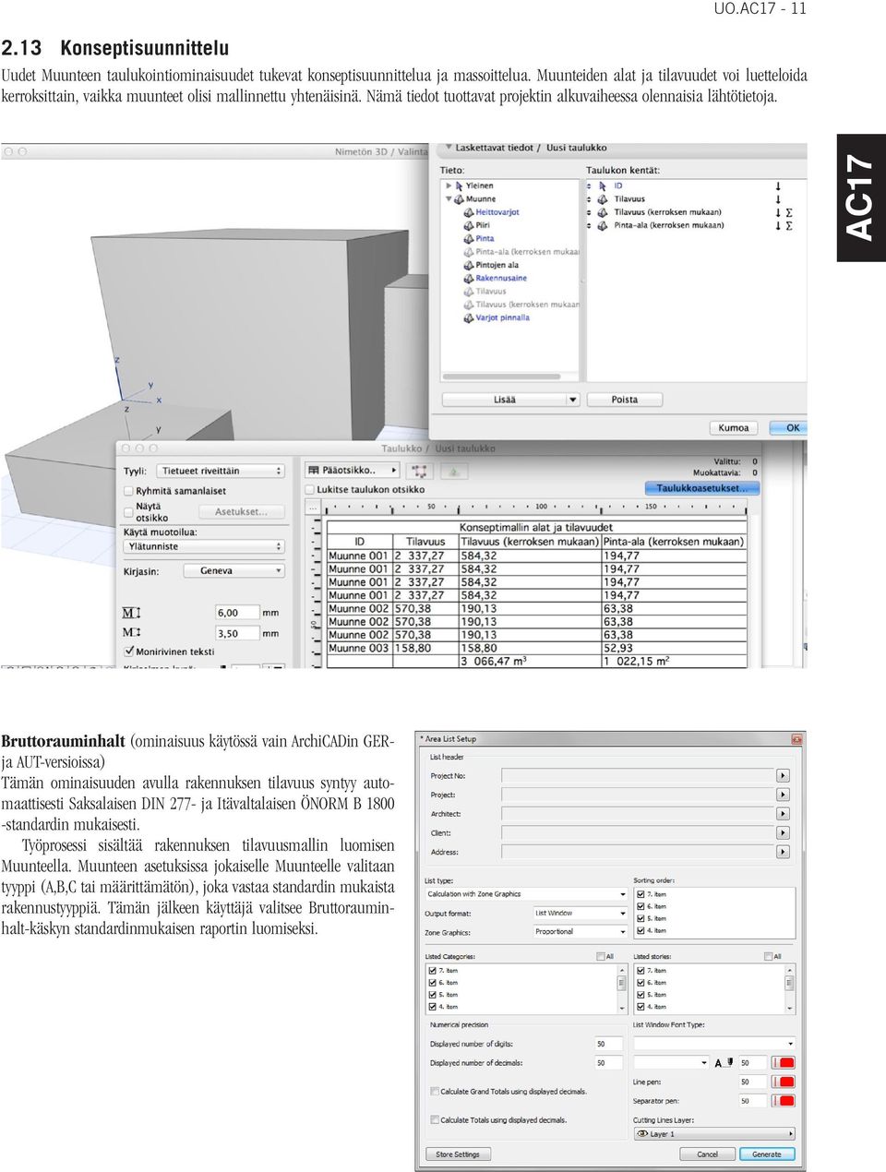886x1172 pixels.
Task: Enable Lukitse taulukon otsikko checkbox
Action: coord(310,490)
